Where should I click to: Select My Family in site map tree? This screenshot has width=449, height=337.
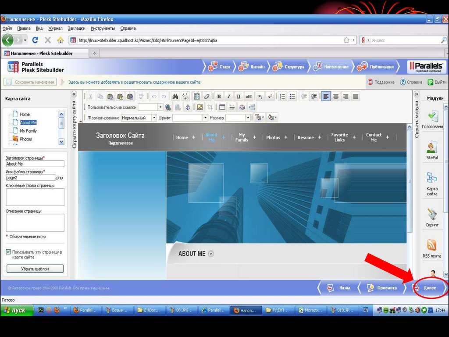pyautogui.click(x=29, y=131)
